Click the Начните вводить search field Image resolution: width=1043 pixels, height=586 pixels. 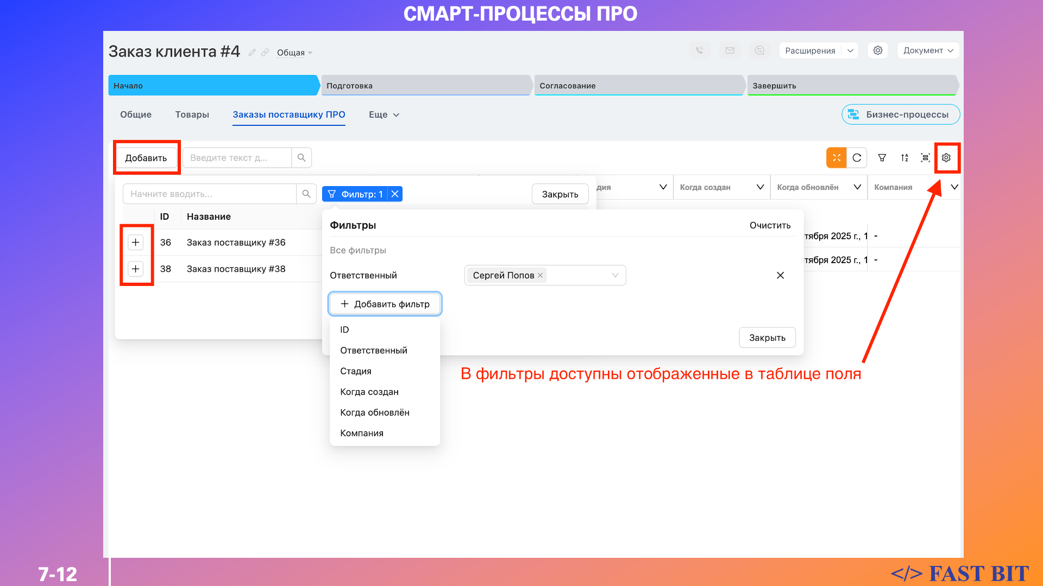click(x=209, y=194)
